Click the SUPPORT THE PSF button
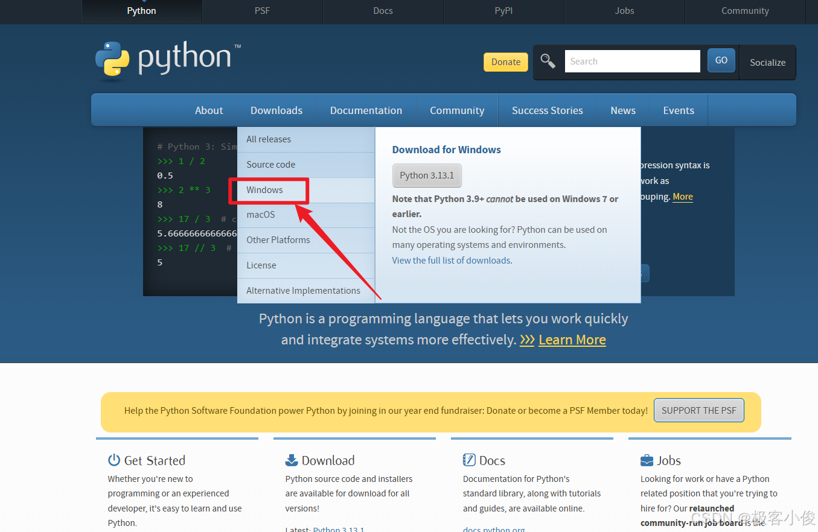The height and width of the screenshot is (532, 818). 699,410
